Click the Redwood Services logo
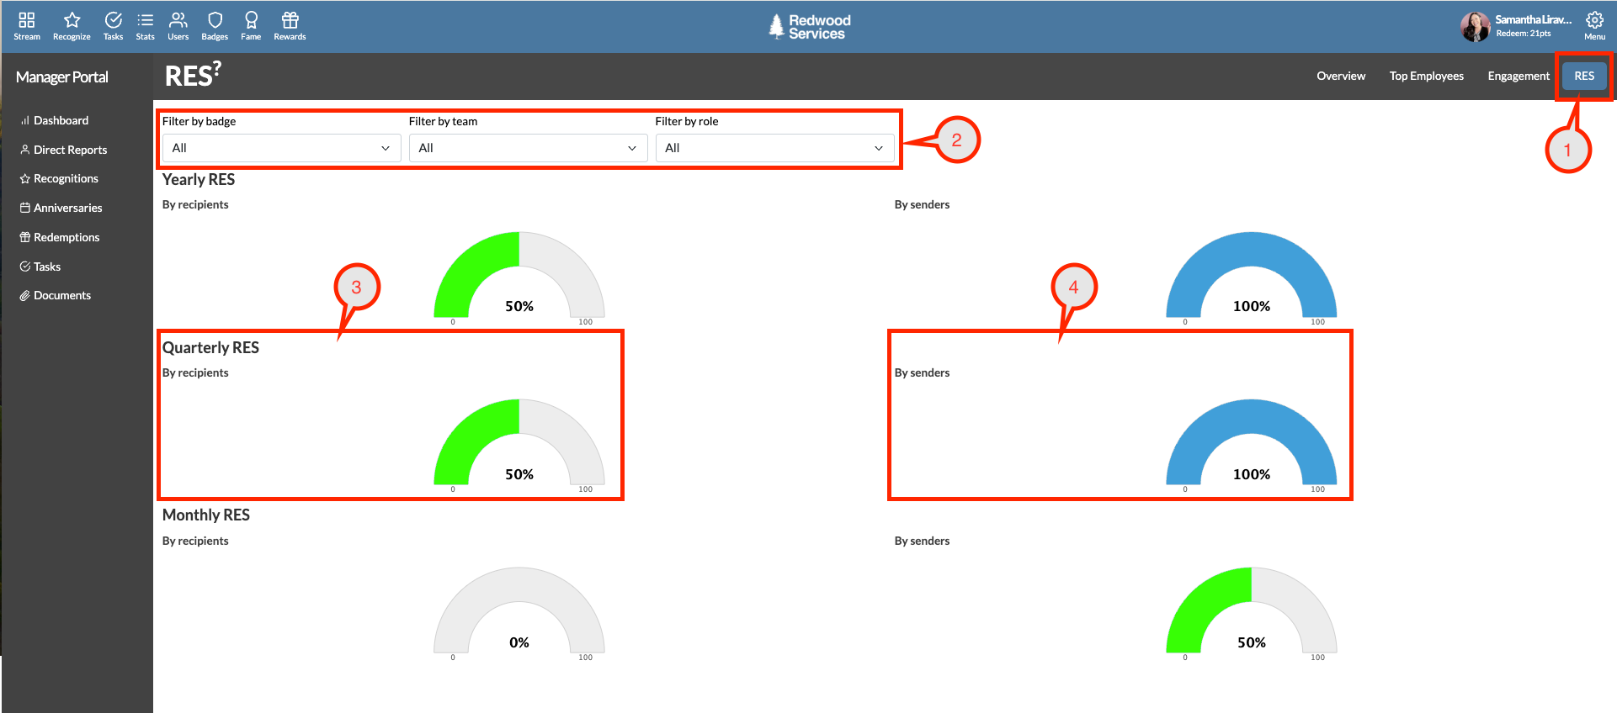 tap(810, 27)
